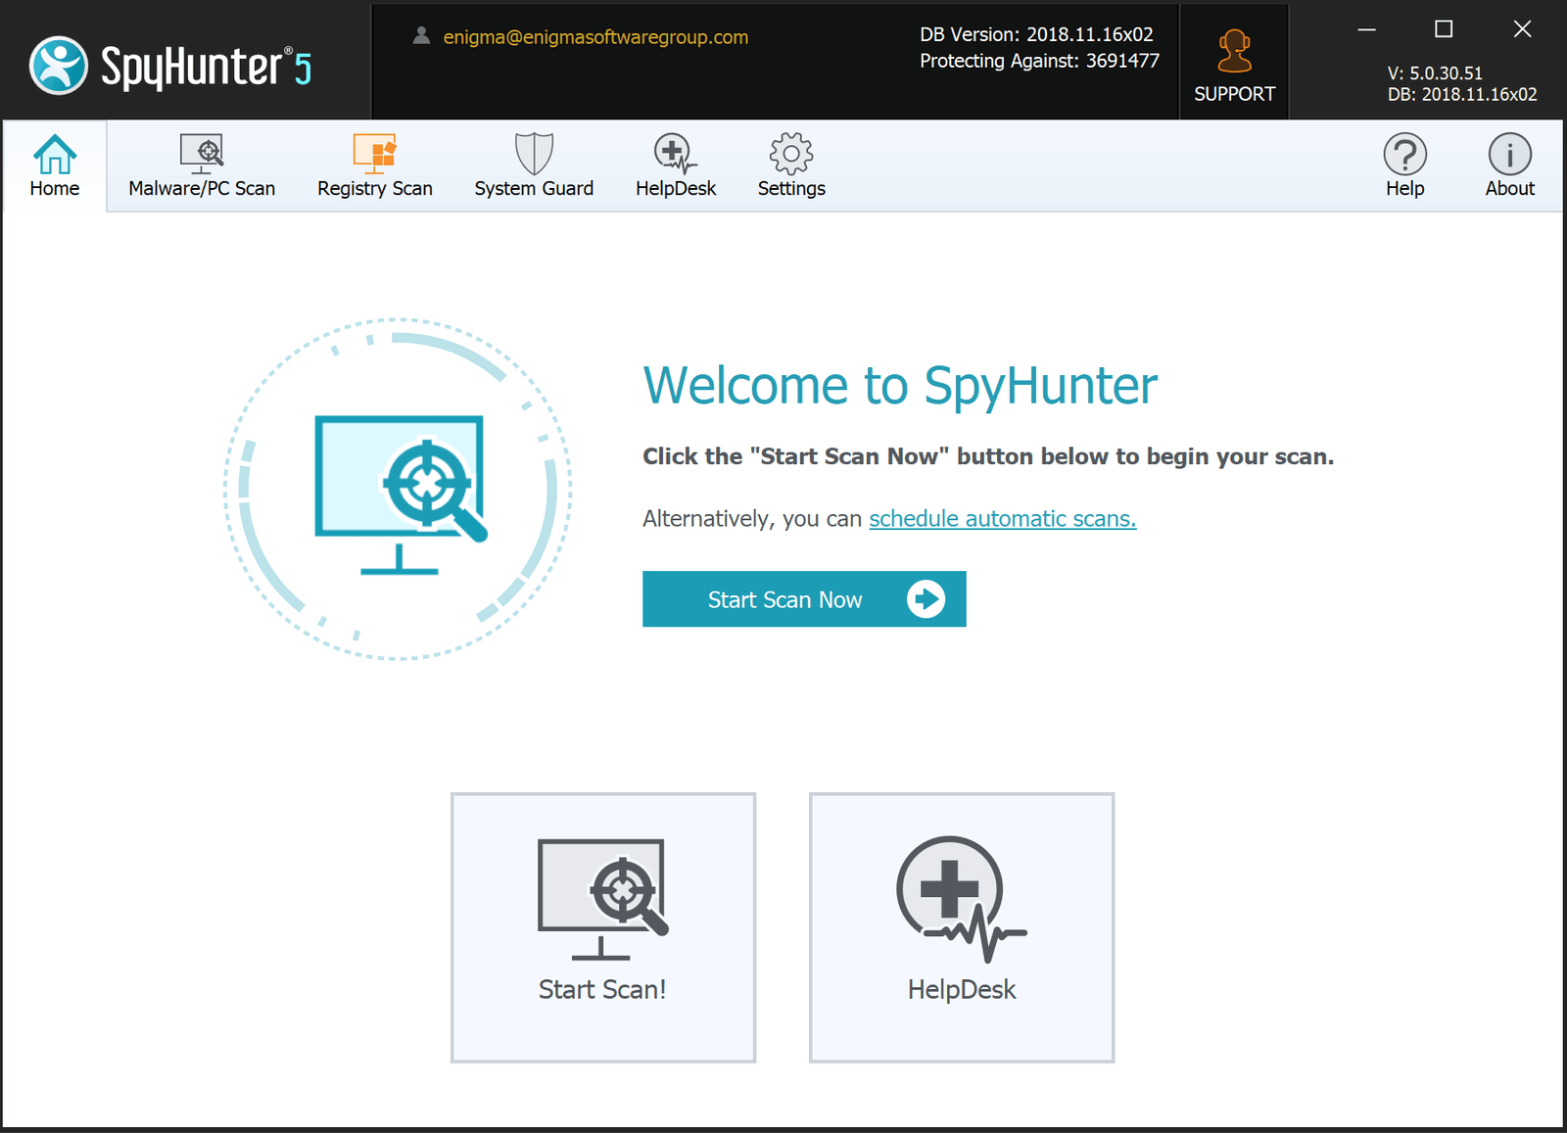Open the Malware/PC Scan tab

(x=202, y=165)
